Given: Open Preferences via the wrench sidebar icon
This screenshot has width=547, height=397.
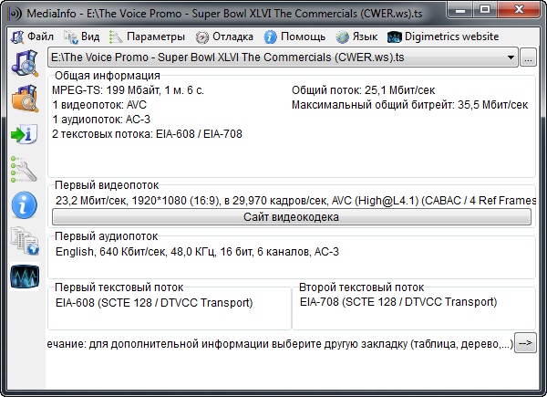Looking at the screenshot, I should tap(23, 169).
